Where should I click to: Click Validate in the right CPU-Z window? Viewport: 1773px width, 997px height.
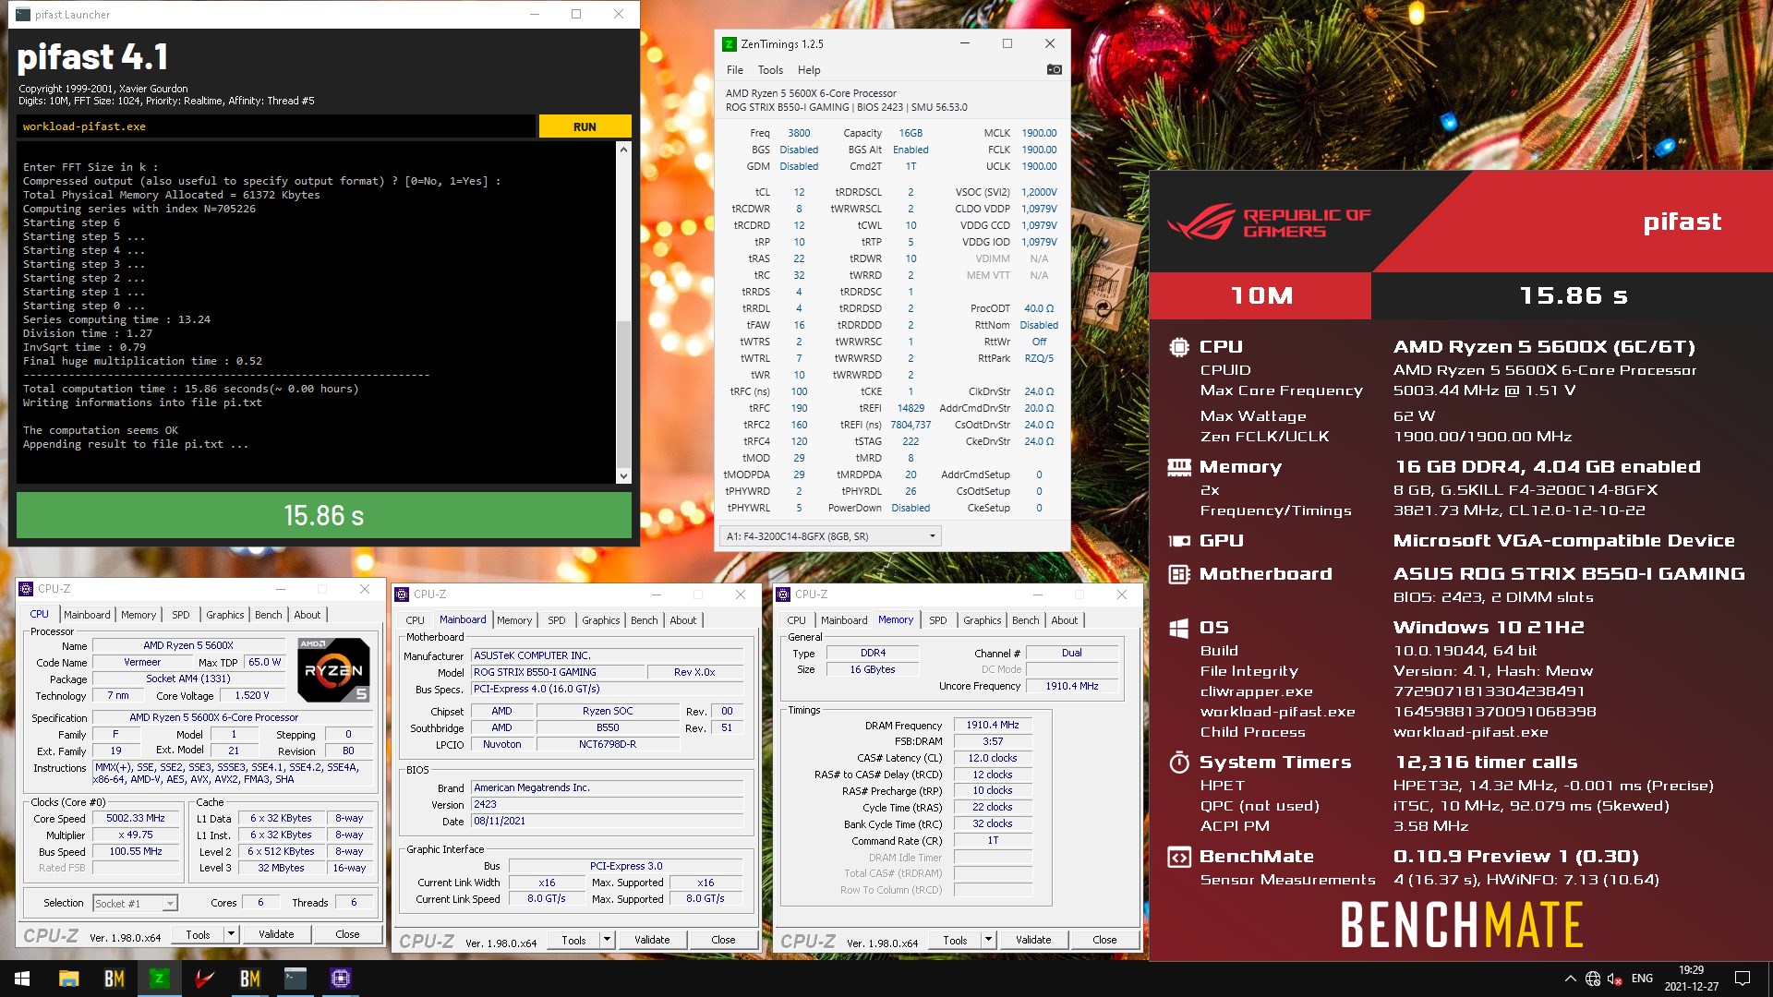pos(1033,940)
